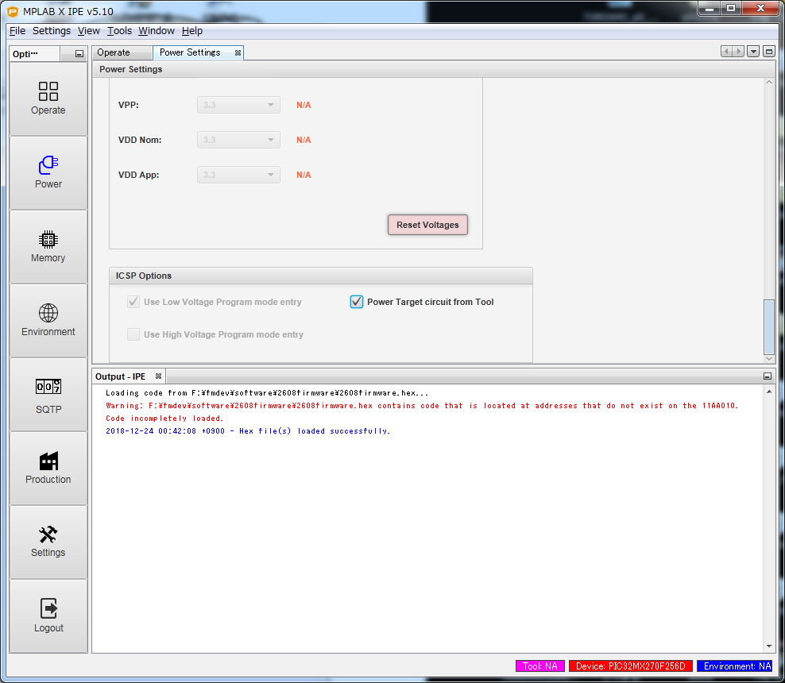The height and width of the screenshot is (683, 785).
Task: Click the Power Settings vertical scrollbar thumb
Action: (768, 326)
